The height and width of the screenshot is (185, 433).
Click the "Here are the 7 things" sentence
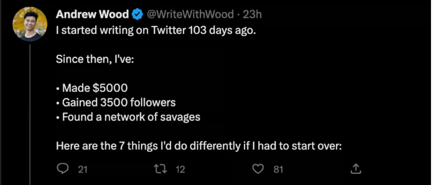(199, 146)
